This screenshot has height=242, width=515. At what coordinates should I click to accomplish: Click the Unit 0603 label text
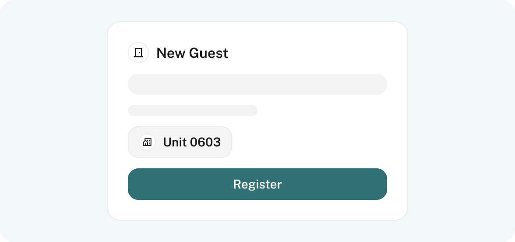pyautogui.click(x=192, y=142)
